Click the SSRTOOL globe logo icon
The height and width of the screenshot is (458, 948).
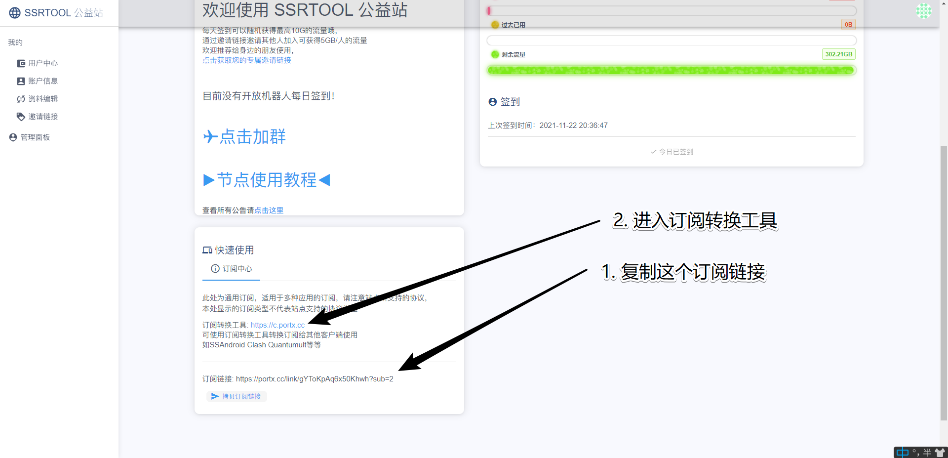pos(15,13)
